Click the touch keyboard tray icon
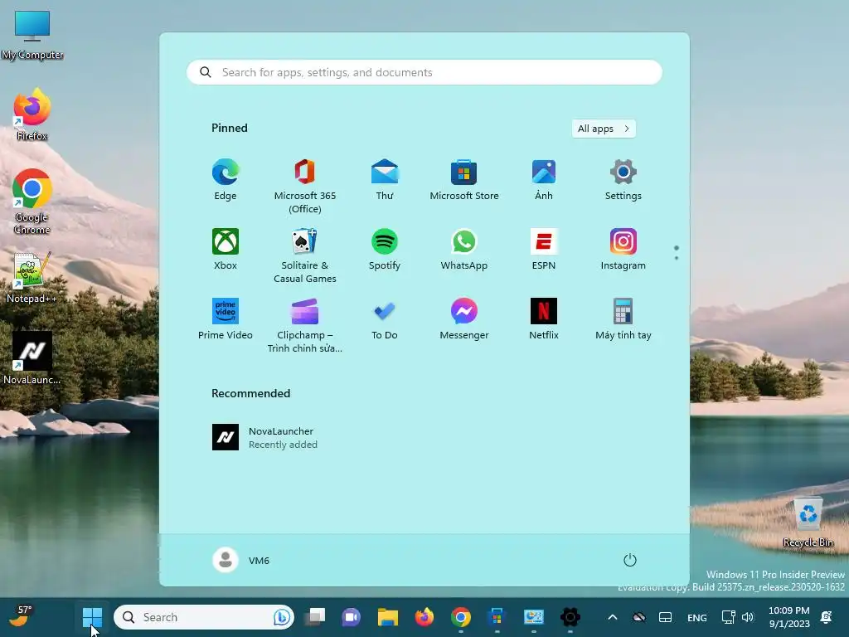Image resolution: width=849 pixels, height=637 pixels. (666, 617)
